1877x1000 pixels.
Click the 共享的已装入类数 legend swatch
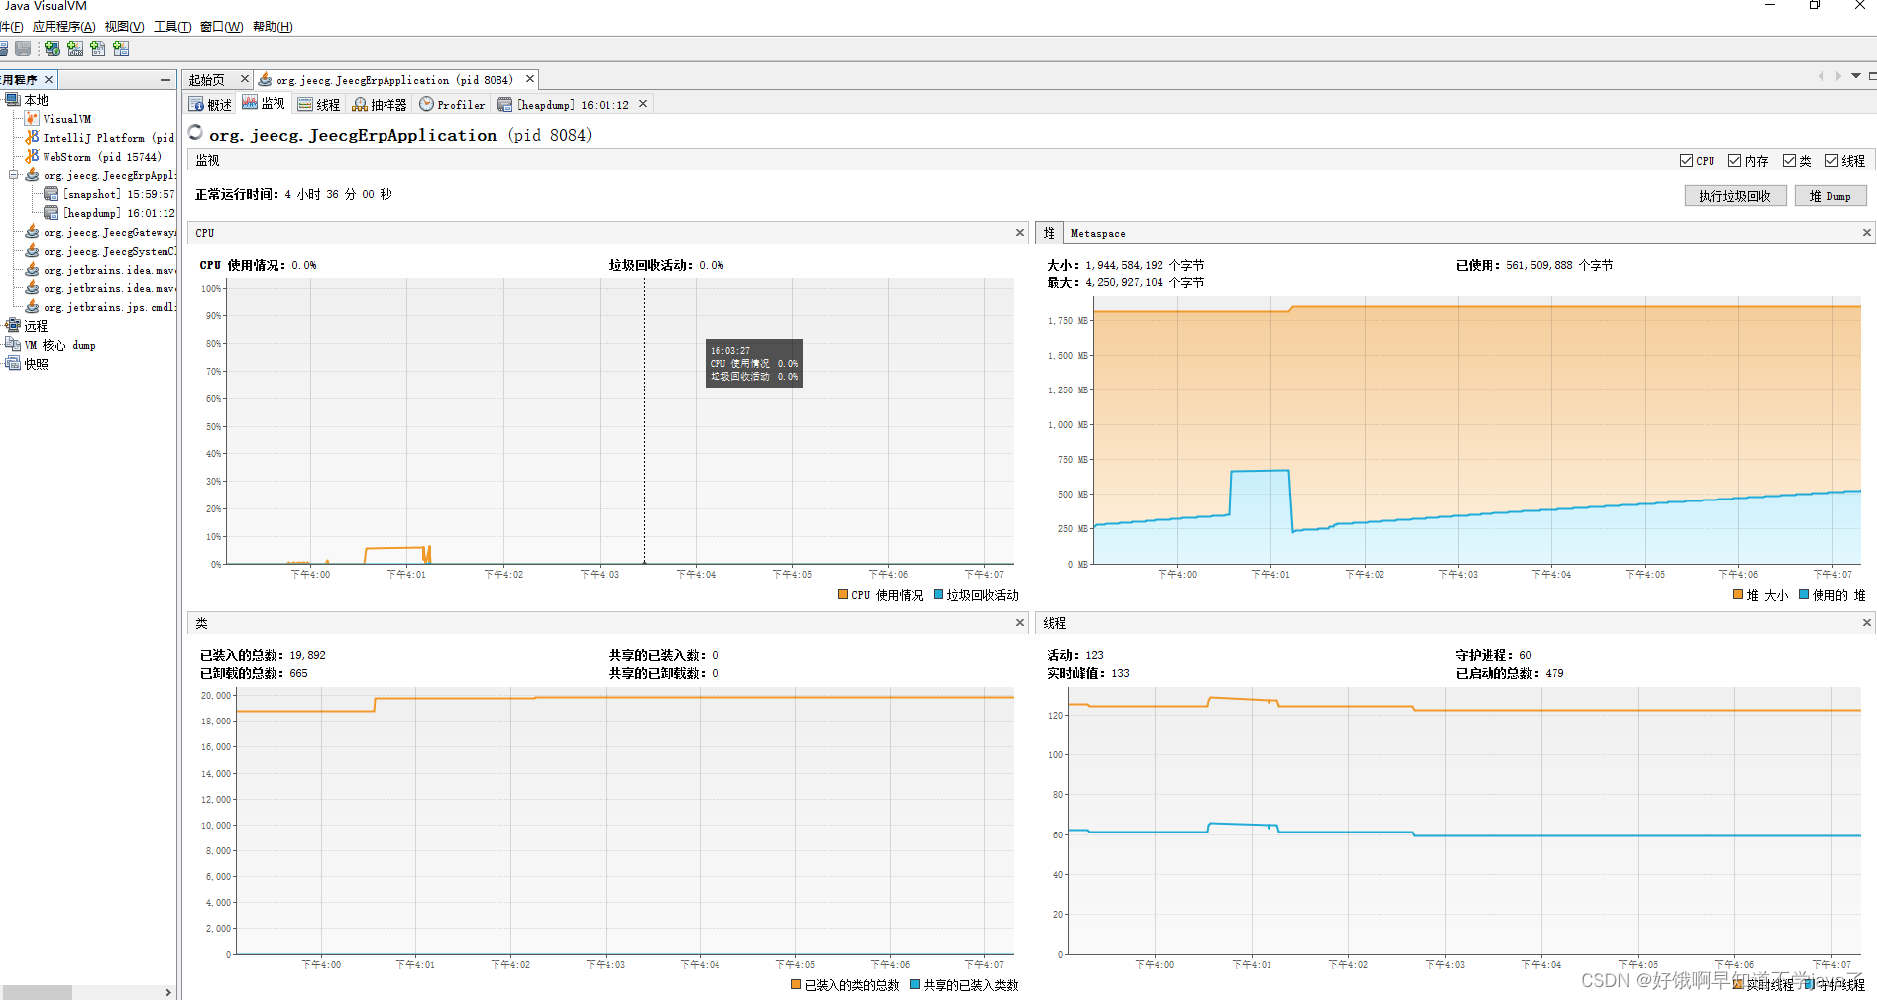point(915,985)
